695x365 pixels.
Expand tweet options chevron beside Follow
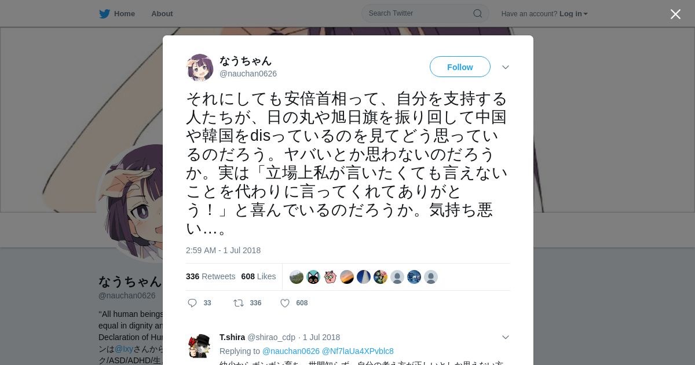tap(506, 67)
